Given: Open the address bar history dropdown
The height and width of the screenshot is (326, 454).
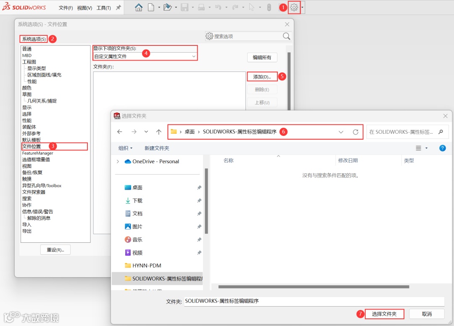Looking at the screenshot, I should (341, 132).
